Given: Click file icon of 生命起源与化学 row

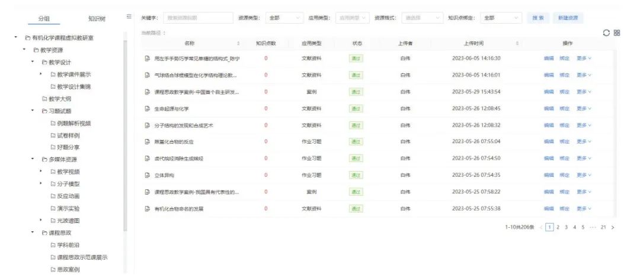Looking at the screenshot, I should 148,108.
